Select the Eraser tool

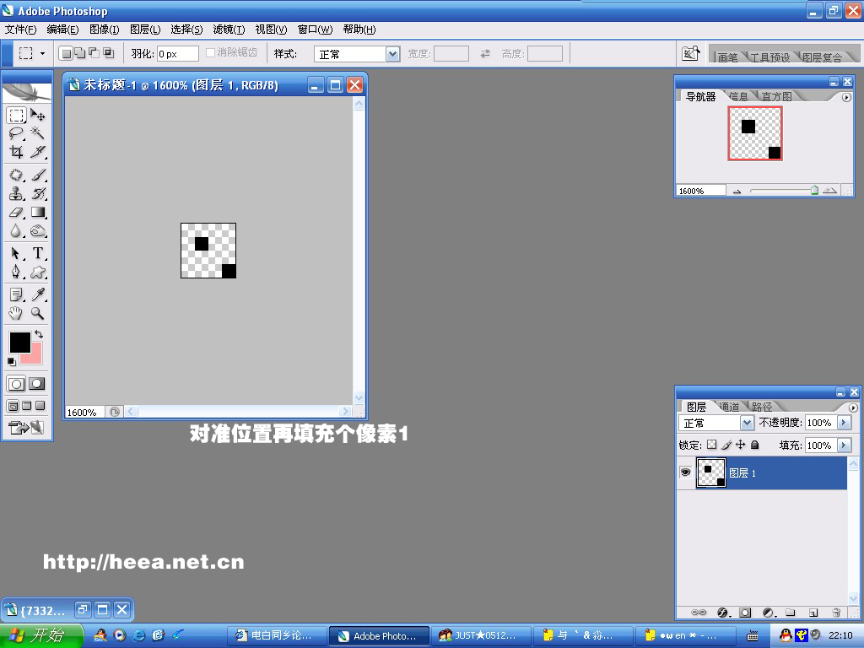click(16, 213)
